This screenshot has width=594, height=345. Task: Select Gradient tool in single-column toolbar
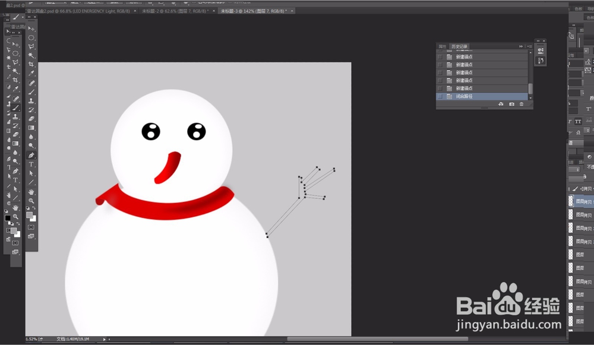pos(31,128)
